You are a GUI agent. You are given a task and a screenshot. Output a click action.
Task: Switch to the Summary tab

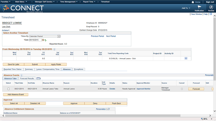29,70
